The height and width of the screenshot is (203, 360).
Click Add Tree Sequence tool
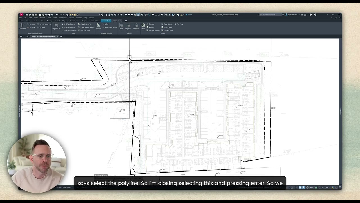pyautogui.click(x=69, y=30)
